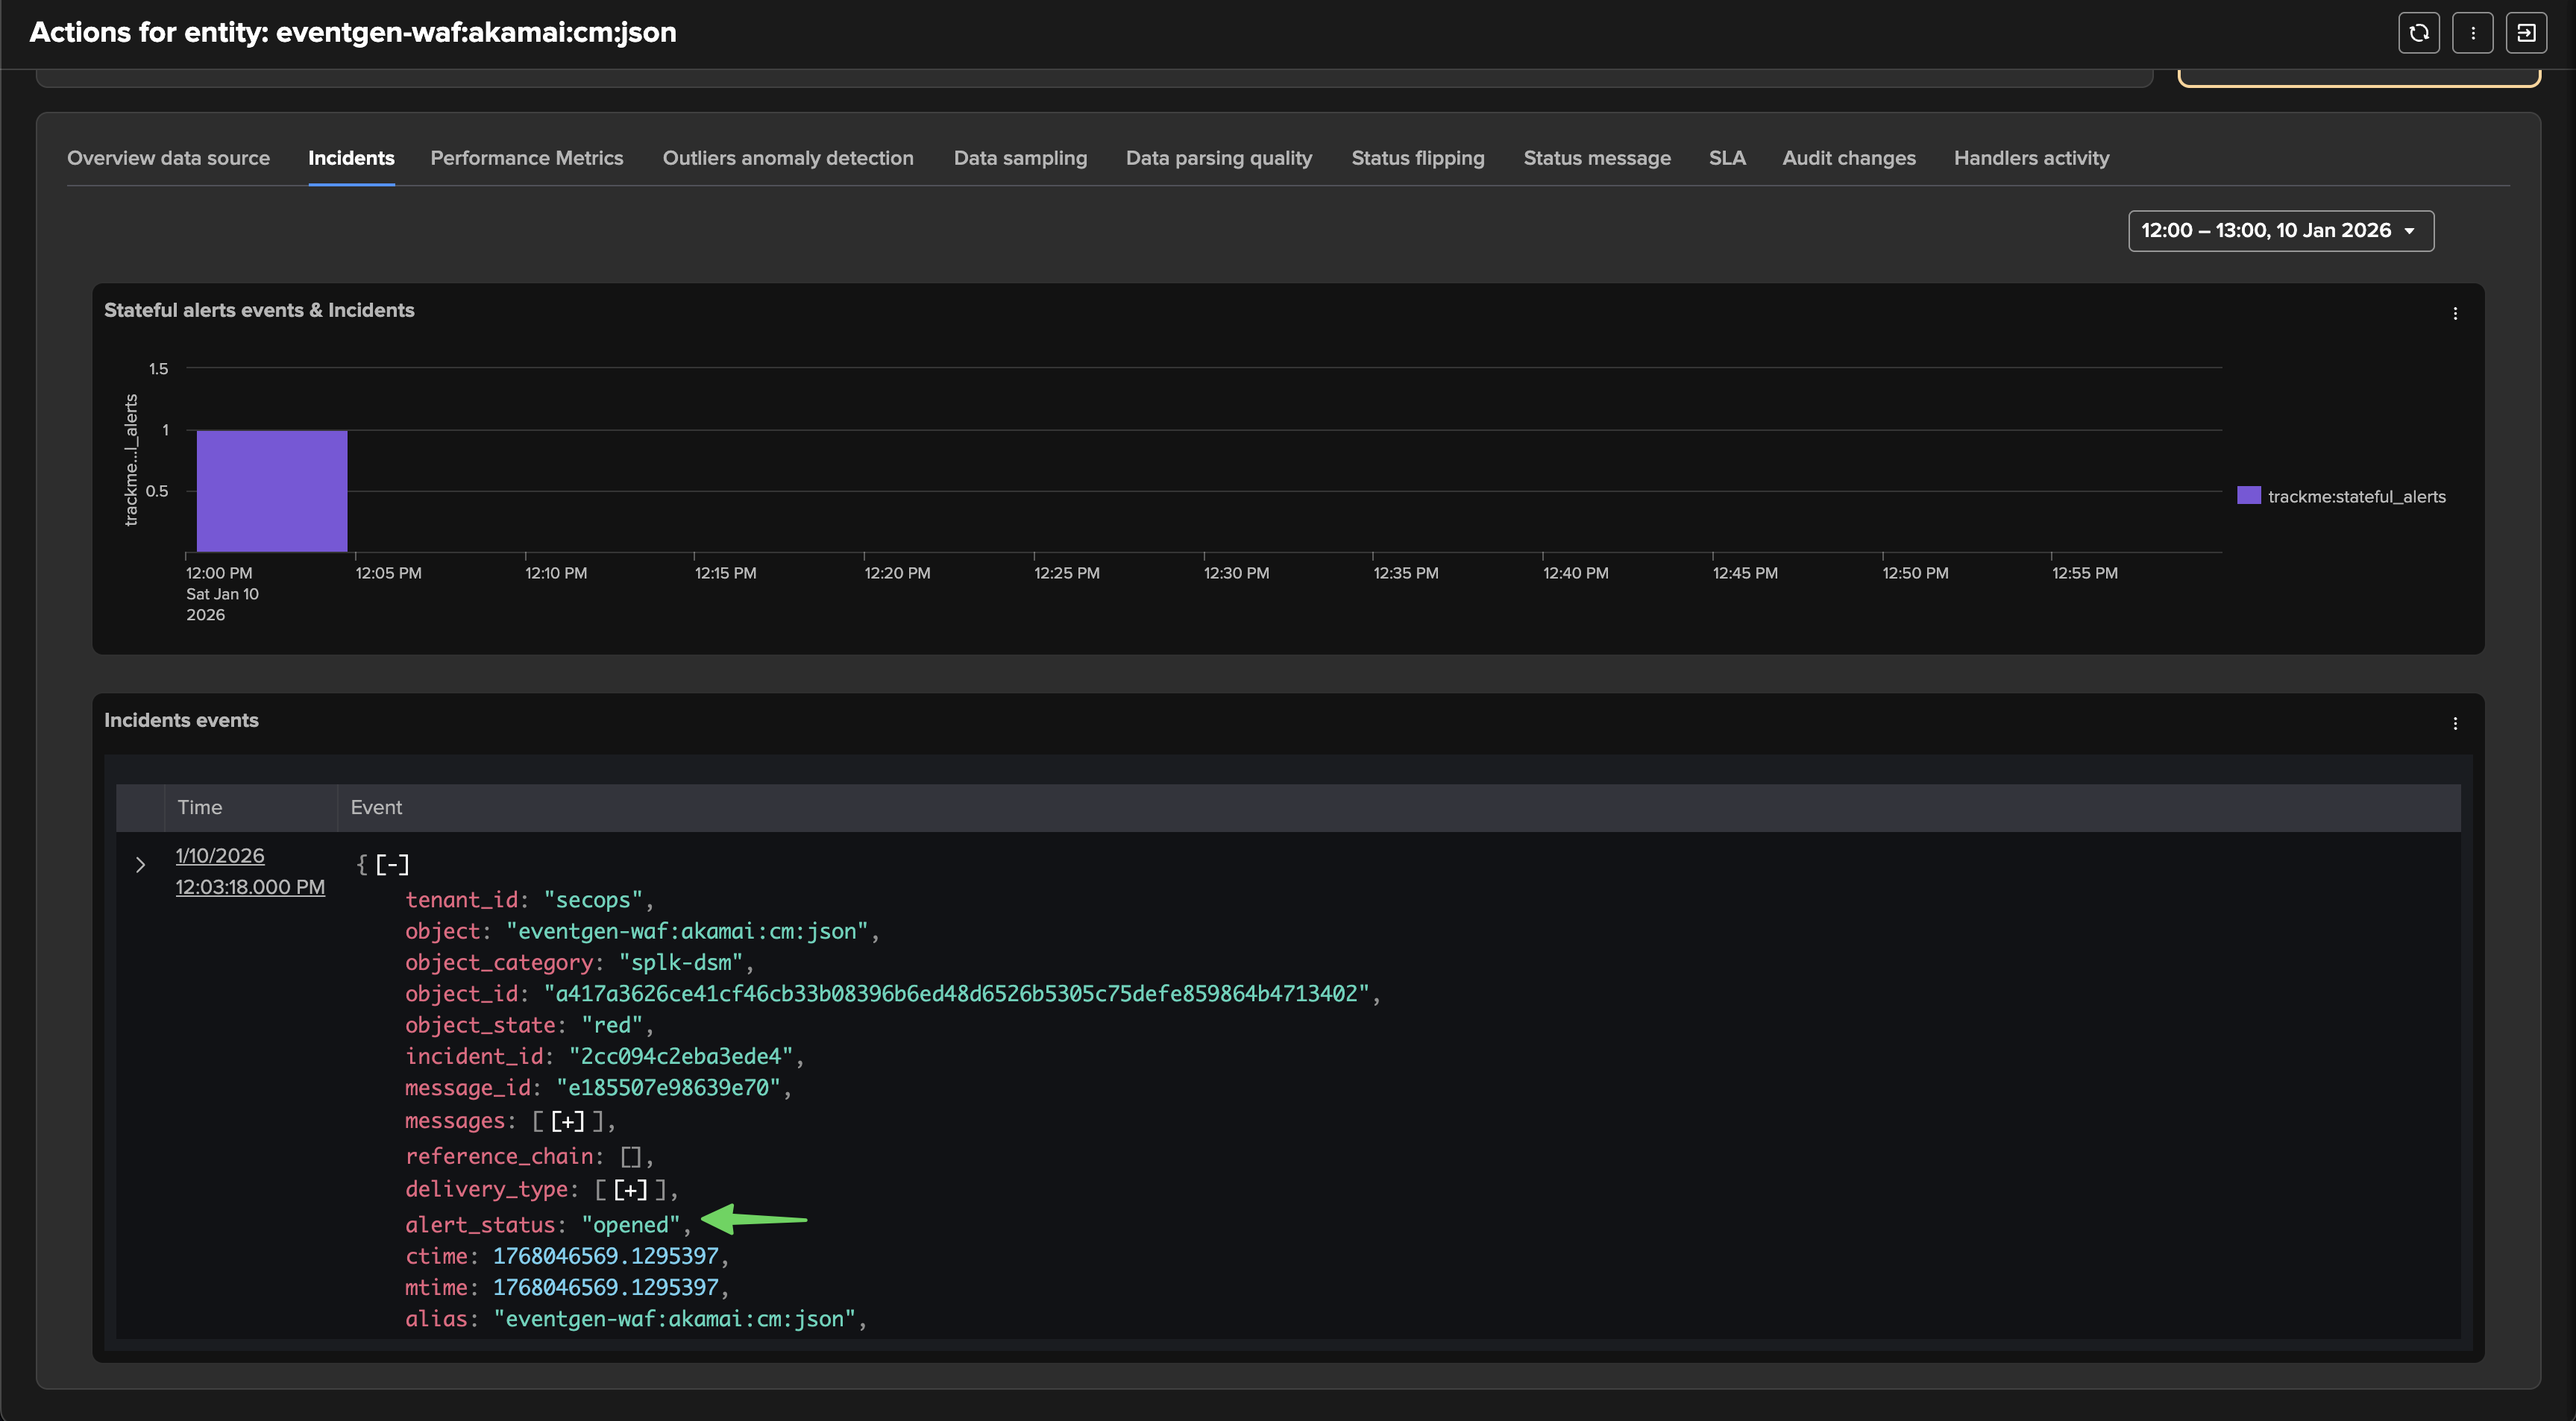Expand the messages array in the event
Viewport: 2576px width, 1421px height.
pos(568,1121)
